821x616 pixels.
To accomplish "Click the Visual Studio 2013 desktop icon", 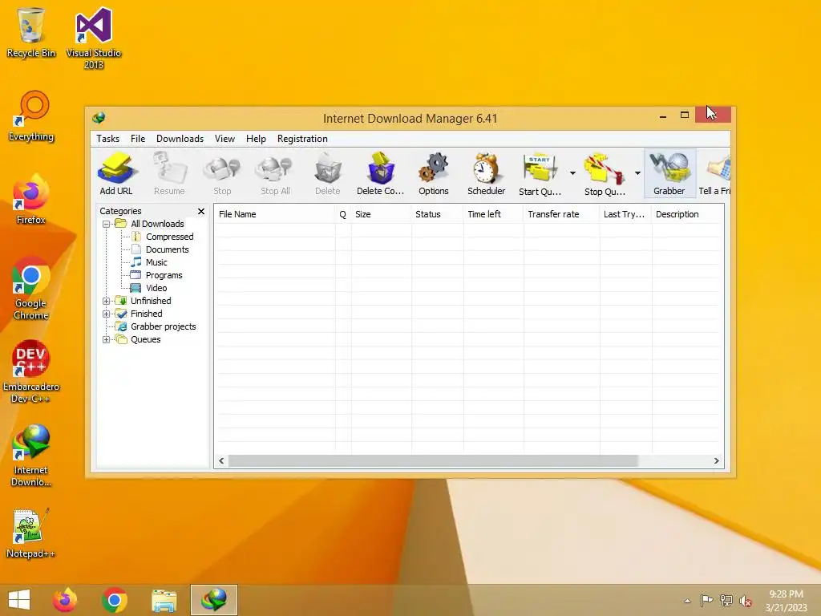I will coord(94,38).
